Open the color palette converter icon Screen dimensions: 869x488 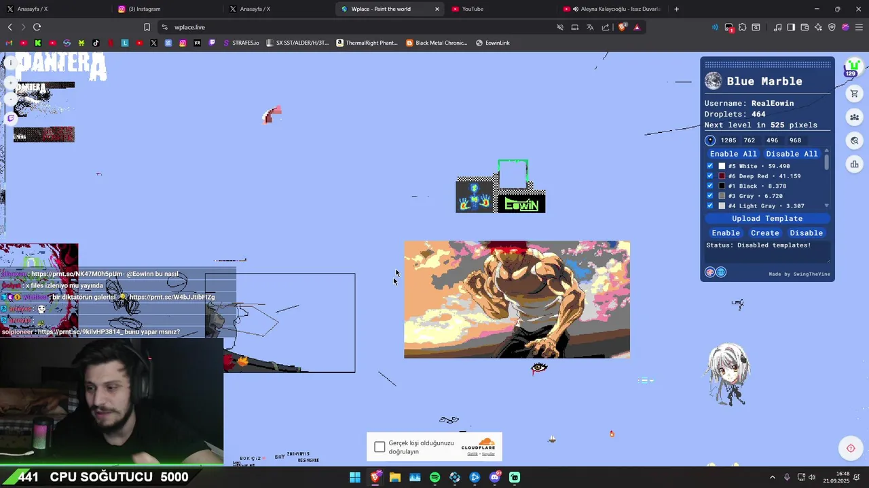pos(710,272)
